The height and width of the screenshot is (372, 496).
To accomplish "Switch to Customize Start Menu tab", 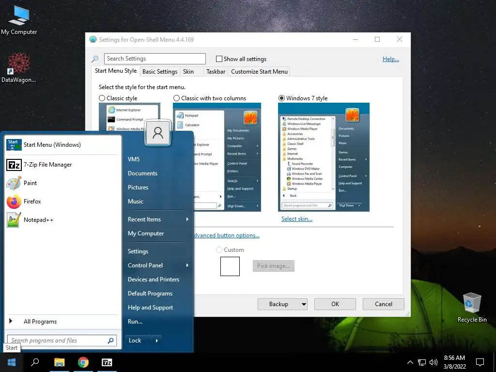I will pyautogui.click(x=260, y=72).
